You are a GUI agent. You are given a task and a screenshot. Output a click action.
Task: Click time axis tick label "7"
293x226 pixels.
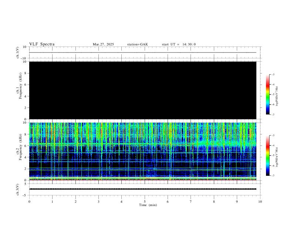[x=191, y=202]
